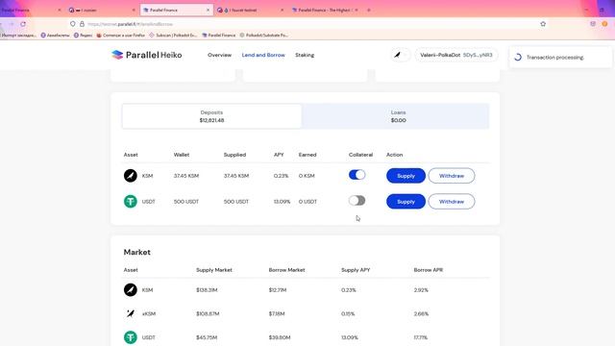
Task: Open the 'Comenzar a usar Firefox' bookmark
Action: click(x=121, y=35)
